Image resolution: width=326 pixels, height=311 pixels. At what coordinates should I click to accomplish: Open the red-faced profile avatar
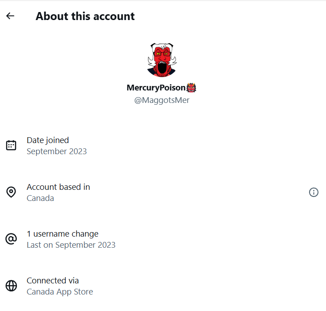pos(161,60)
